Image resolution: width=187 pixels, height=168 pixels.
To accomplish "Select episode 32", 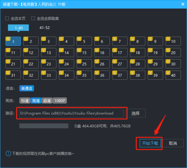I will coord(31,75).
